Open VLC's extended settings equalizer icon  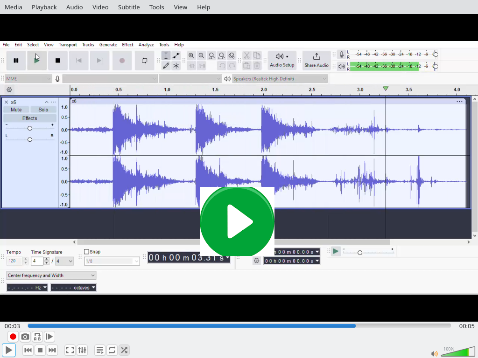pos(82,350)
